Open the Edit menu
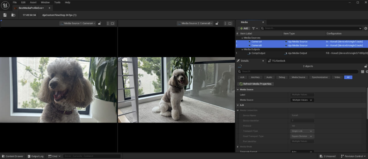The image size is (368, 159). [x=23, y=2]
